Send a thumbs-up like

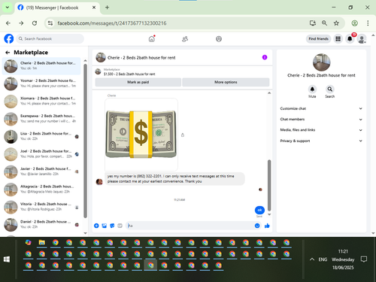pyautogui.click(x=267, y=226)
